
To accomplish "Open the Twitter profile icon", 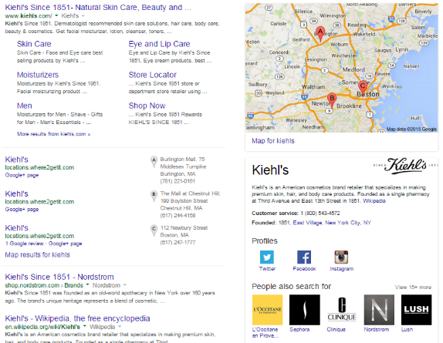I will [267, 257].
